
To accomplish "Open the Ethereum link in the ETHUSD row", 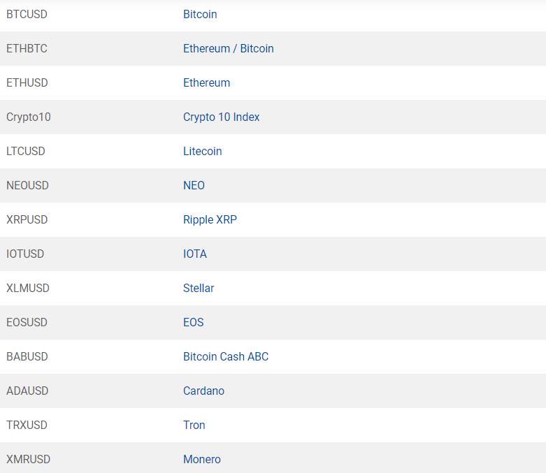I will (x=206, y=82).
